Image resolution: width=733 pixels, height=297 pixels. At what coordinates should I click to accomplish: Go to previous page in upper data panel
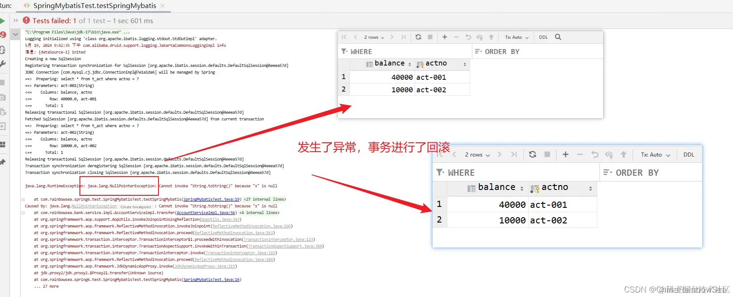(x=355, y=37)
